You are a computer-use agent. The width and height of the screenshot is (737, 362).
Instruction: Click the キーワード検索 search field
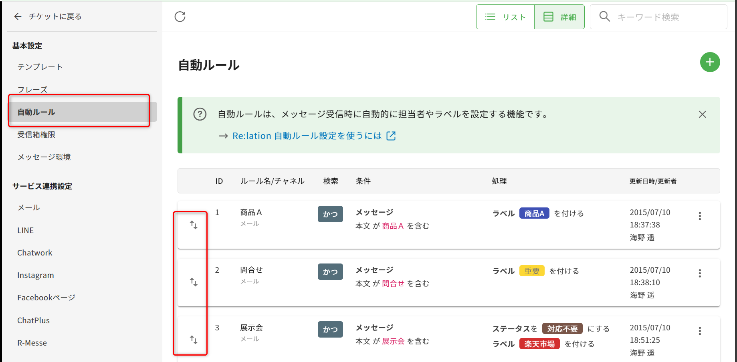point(665,17)
